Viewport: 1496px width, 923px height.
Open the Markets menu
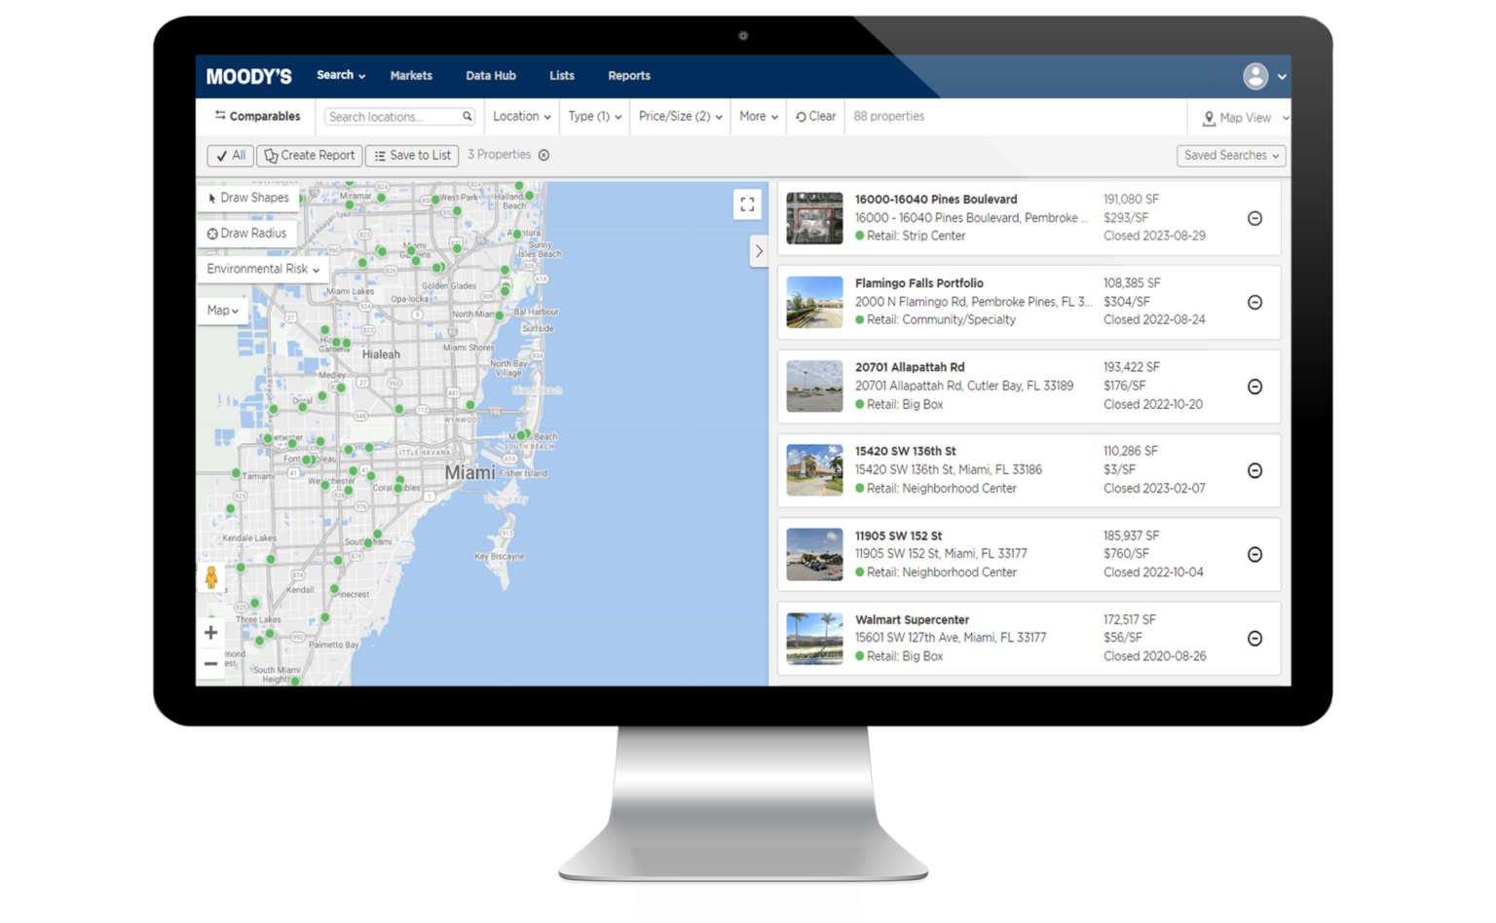(x=410, y=75)
